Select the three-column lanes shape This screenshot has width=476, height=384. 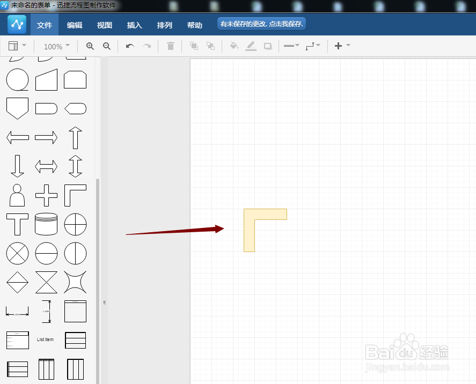75,369
